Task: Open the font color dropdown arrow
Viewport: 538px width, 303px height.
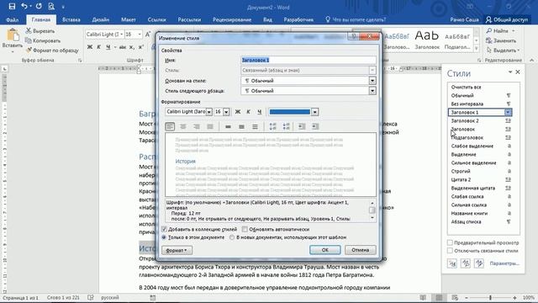Action: [x=314, y=112]
